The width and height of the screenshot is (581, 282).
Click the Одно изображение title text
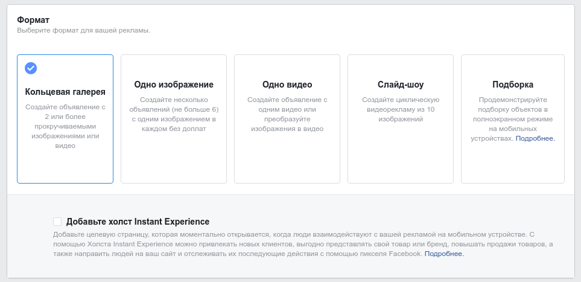(174, 85)
